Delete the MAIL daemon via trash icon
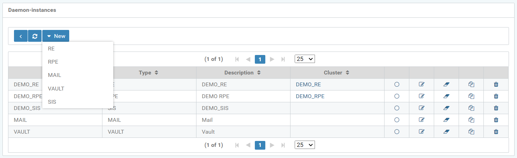 pos(496,120)
